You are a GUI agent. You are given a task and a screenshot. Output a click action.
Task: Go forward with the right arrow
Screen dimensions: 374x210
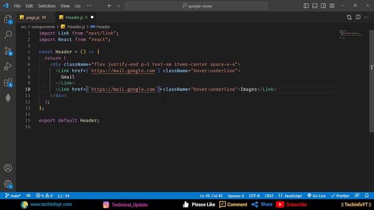[118, 6]
